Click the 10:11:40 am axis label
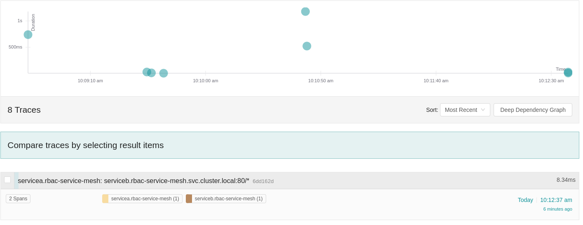 point(436,81)
